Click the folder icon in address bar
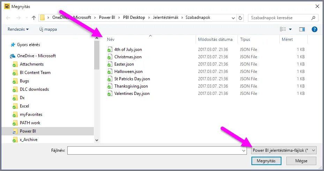This screenshot has height=171, width=324. (x=42, y=18)
